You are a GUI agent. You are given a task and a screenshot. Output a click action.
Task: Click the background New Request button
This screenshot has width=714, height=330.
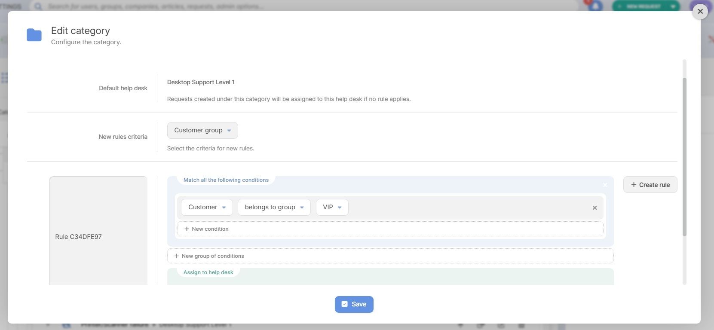click(x=646, y=6)
